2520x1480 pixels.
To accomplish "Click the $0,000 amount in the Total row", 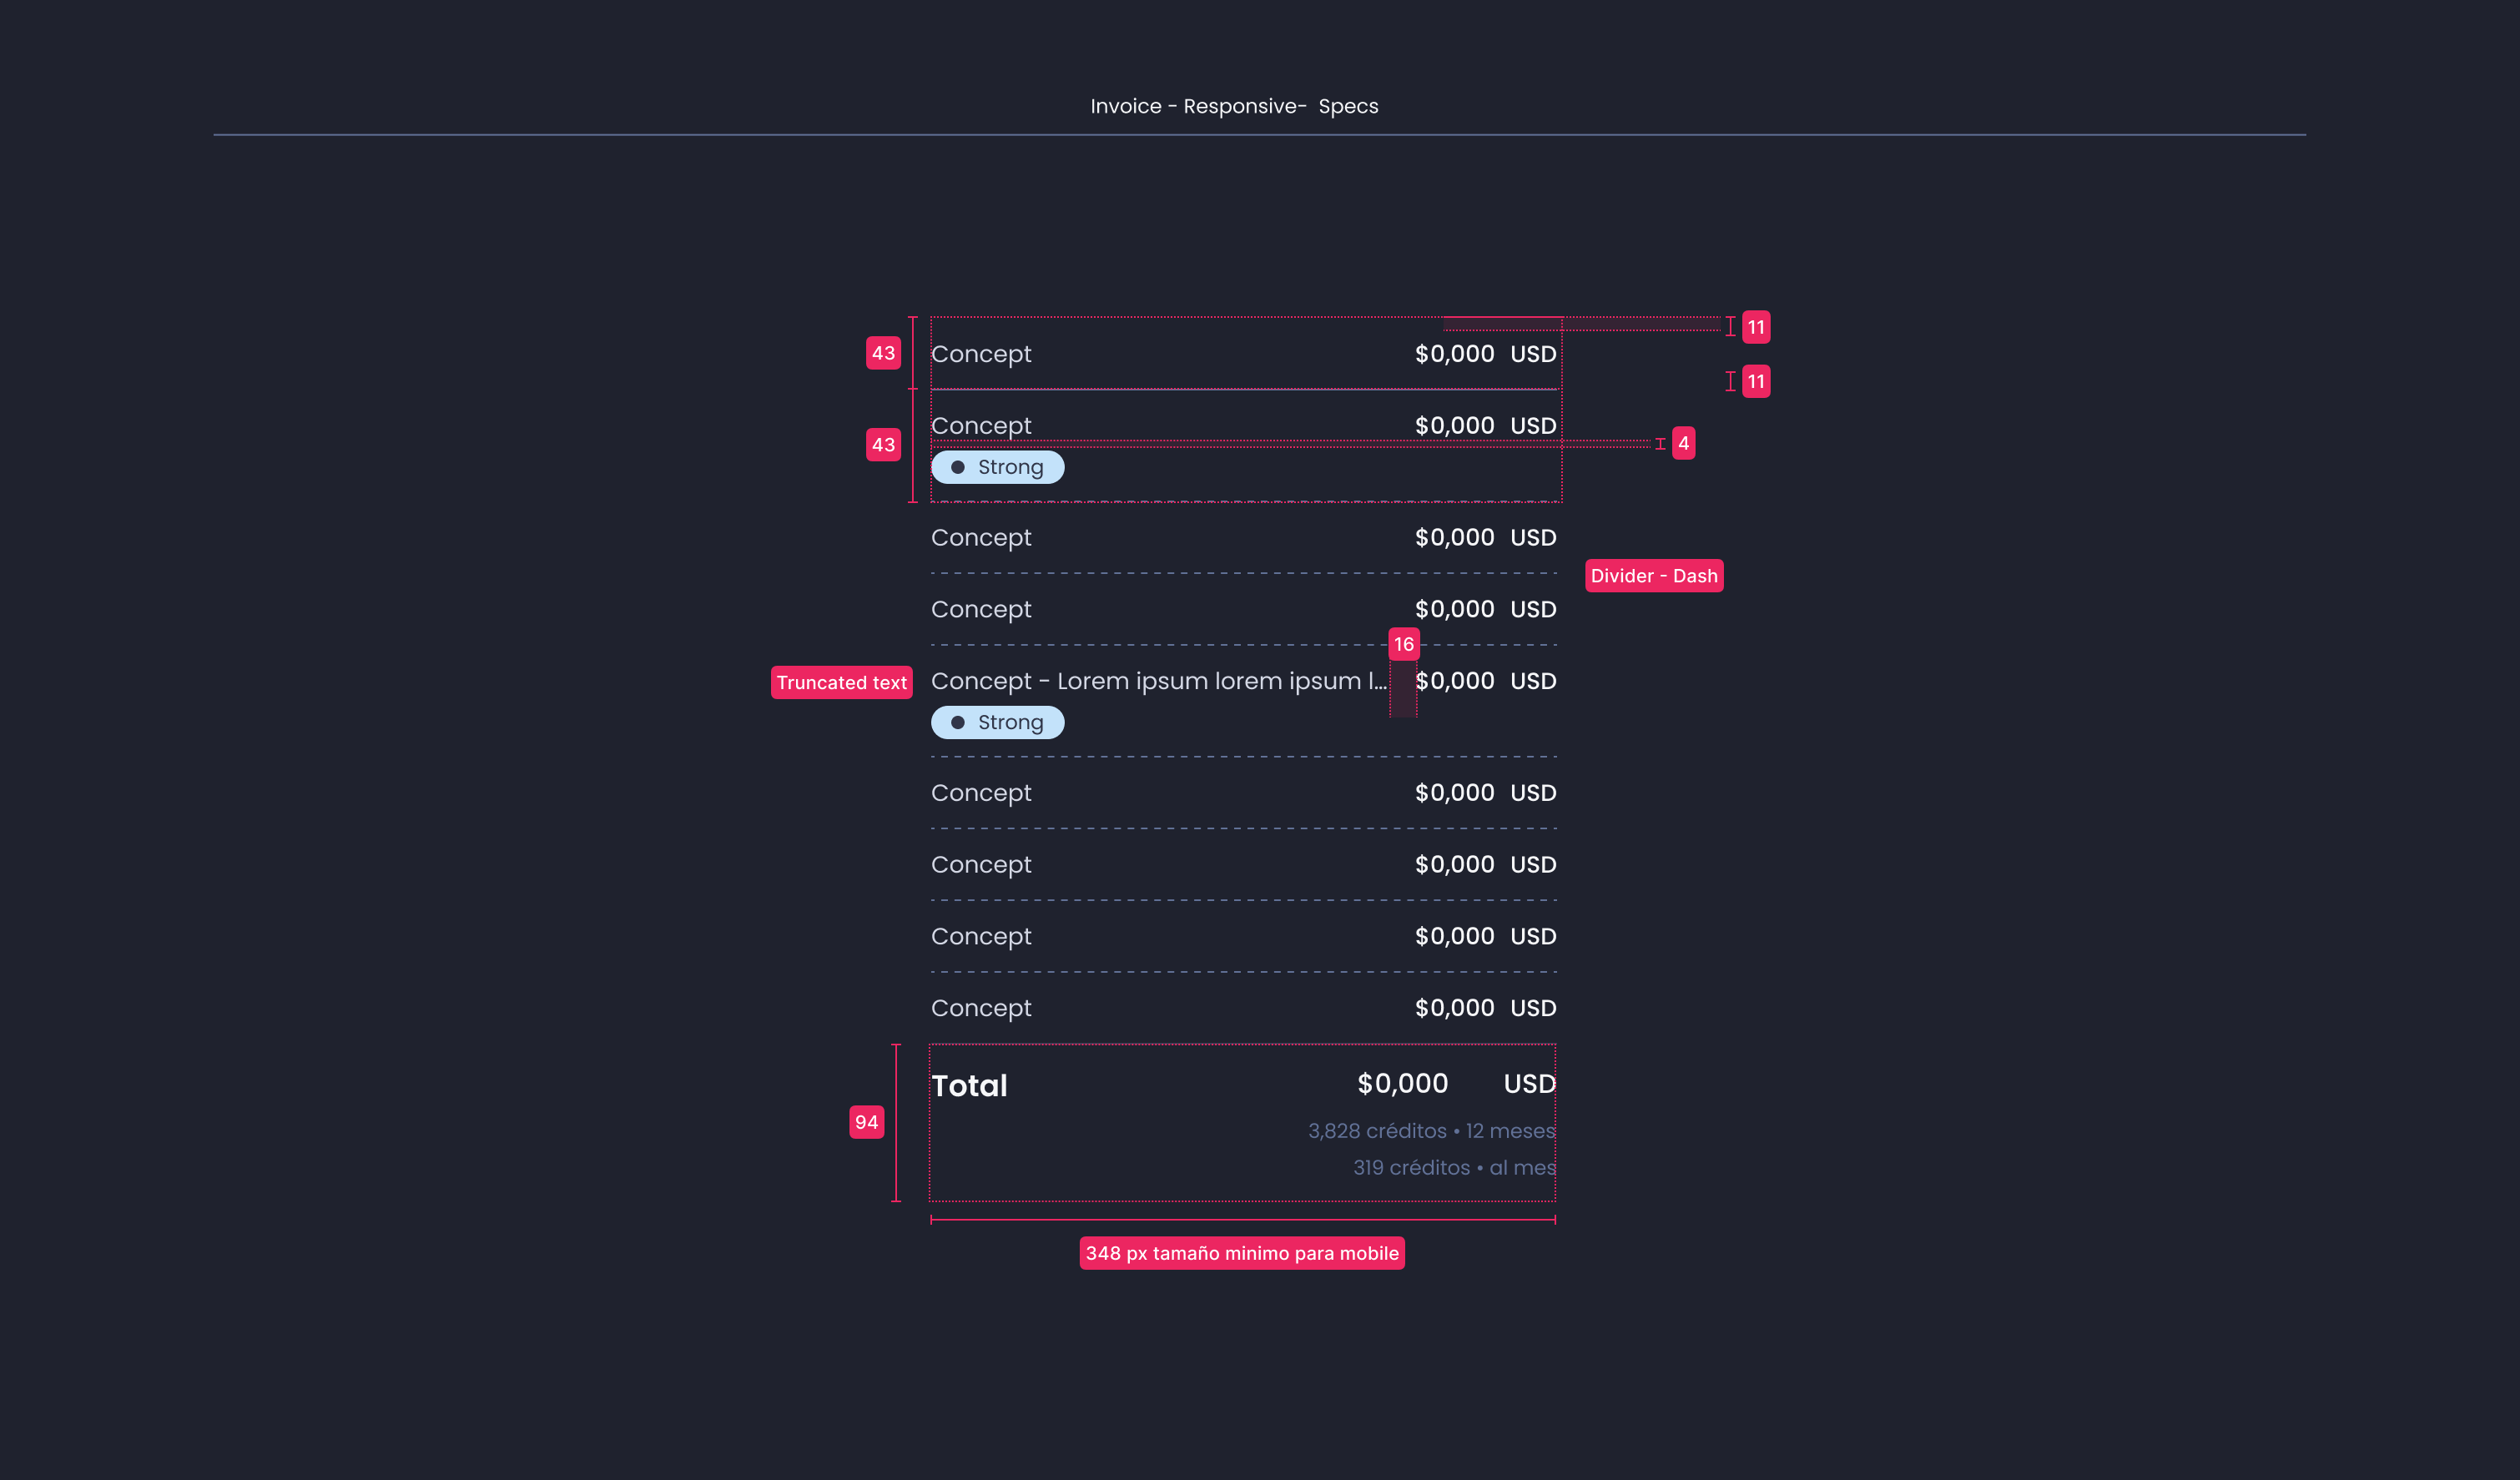I will (x=1402, y=1083).
